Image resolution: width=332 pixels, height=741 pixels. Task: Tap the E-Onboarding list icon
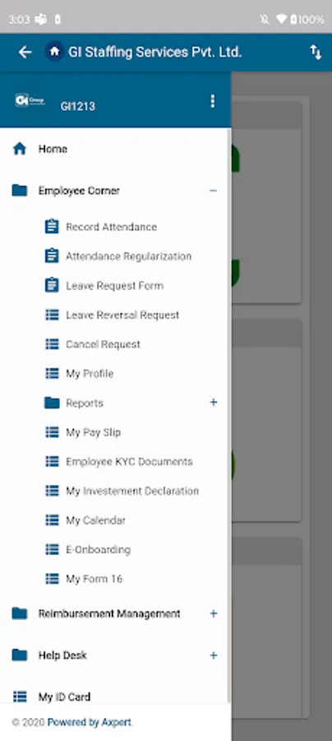pyautogui.click(x=52, y=549)
